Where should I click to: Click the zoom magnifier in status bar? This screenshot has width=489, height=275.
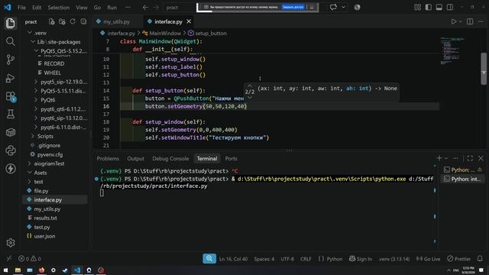point(209,258)
